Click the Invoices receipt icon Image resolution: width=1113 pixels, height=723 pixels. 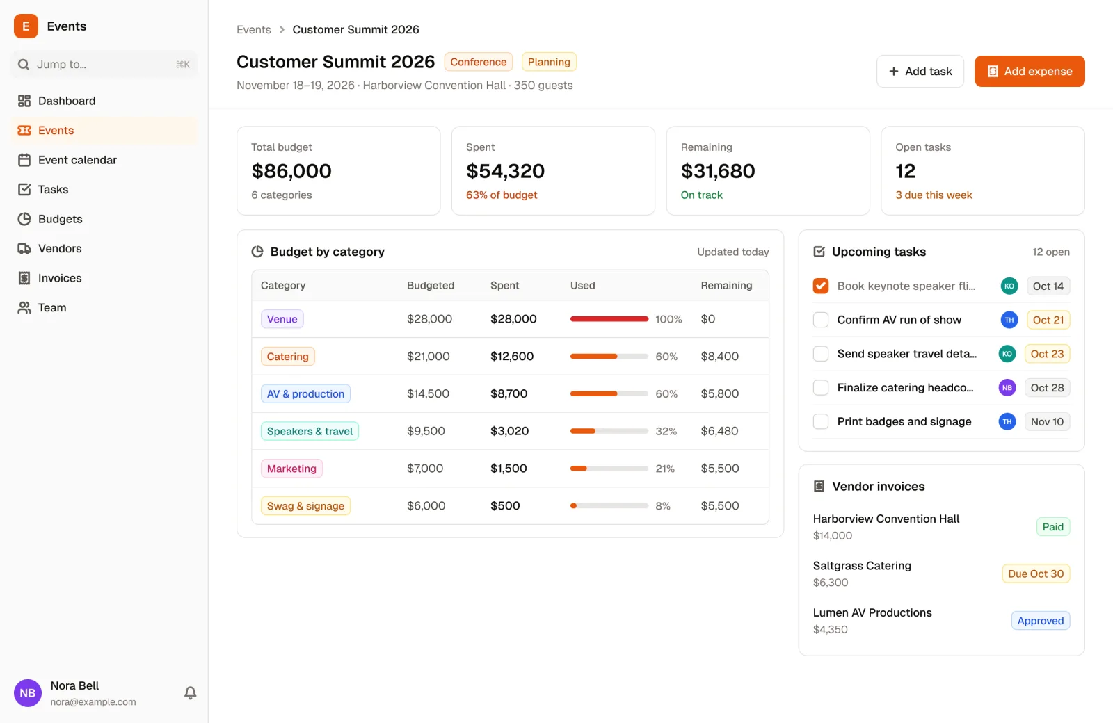tap(24, 278)
